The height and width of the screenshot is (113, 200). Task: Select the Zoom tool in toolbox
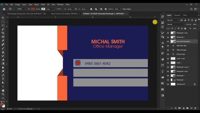pyautogui.click(x=3, y=94)
